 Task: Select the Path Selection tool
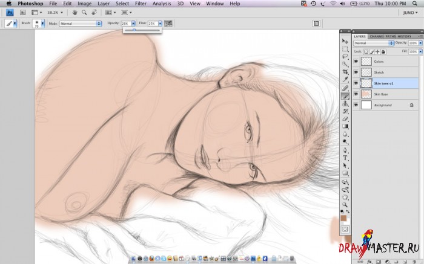[345, 166]
